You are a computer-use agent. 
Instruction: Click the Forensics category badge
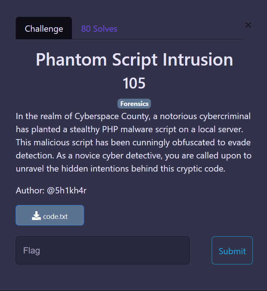(x=134, y=104)
